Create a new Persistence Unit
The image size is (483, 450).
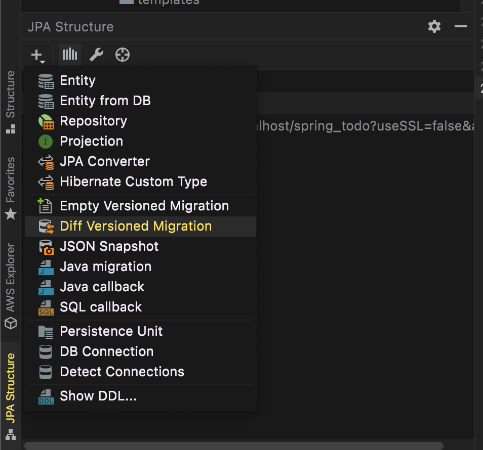pyautogui.click(x=140, y=332)
